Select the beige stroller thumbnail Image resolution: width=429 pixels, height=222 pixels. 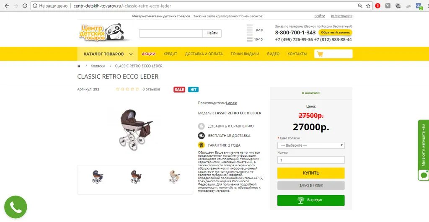point(174,177)
